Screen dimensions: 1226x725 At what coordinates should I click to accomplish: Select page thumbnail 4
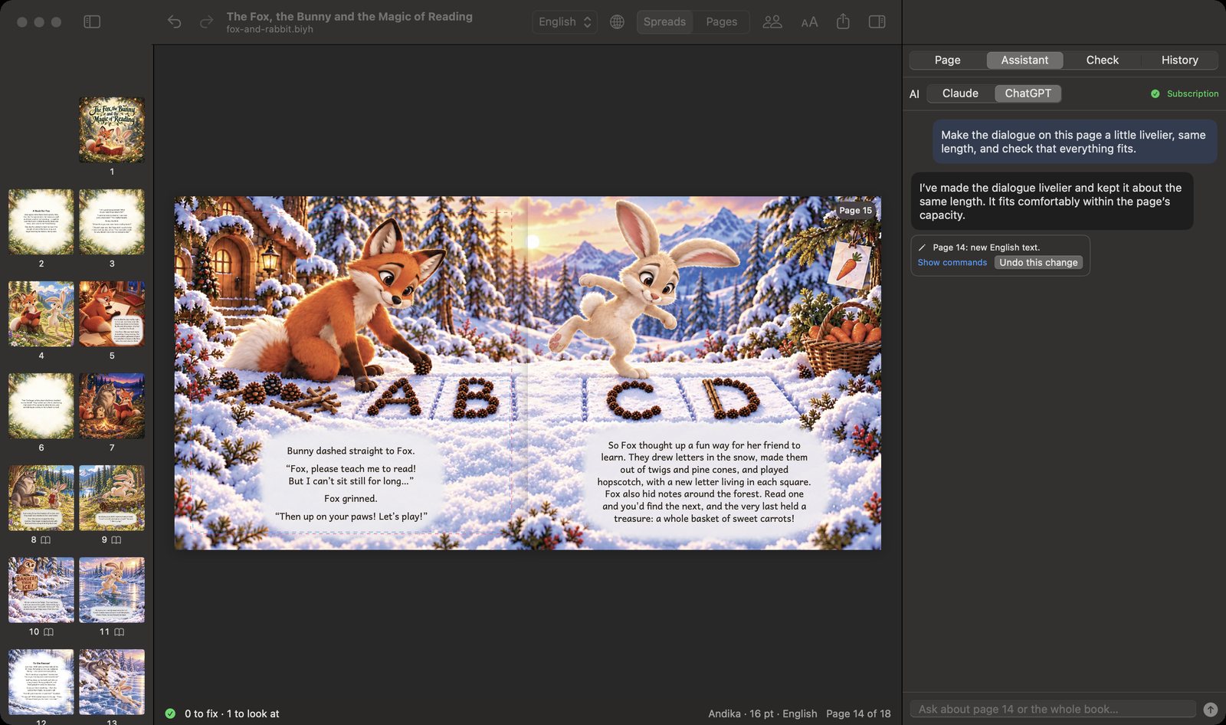coord(41,313)
